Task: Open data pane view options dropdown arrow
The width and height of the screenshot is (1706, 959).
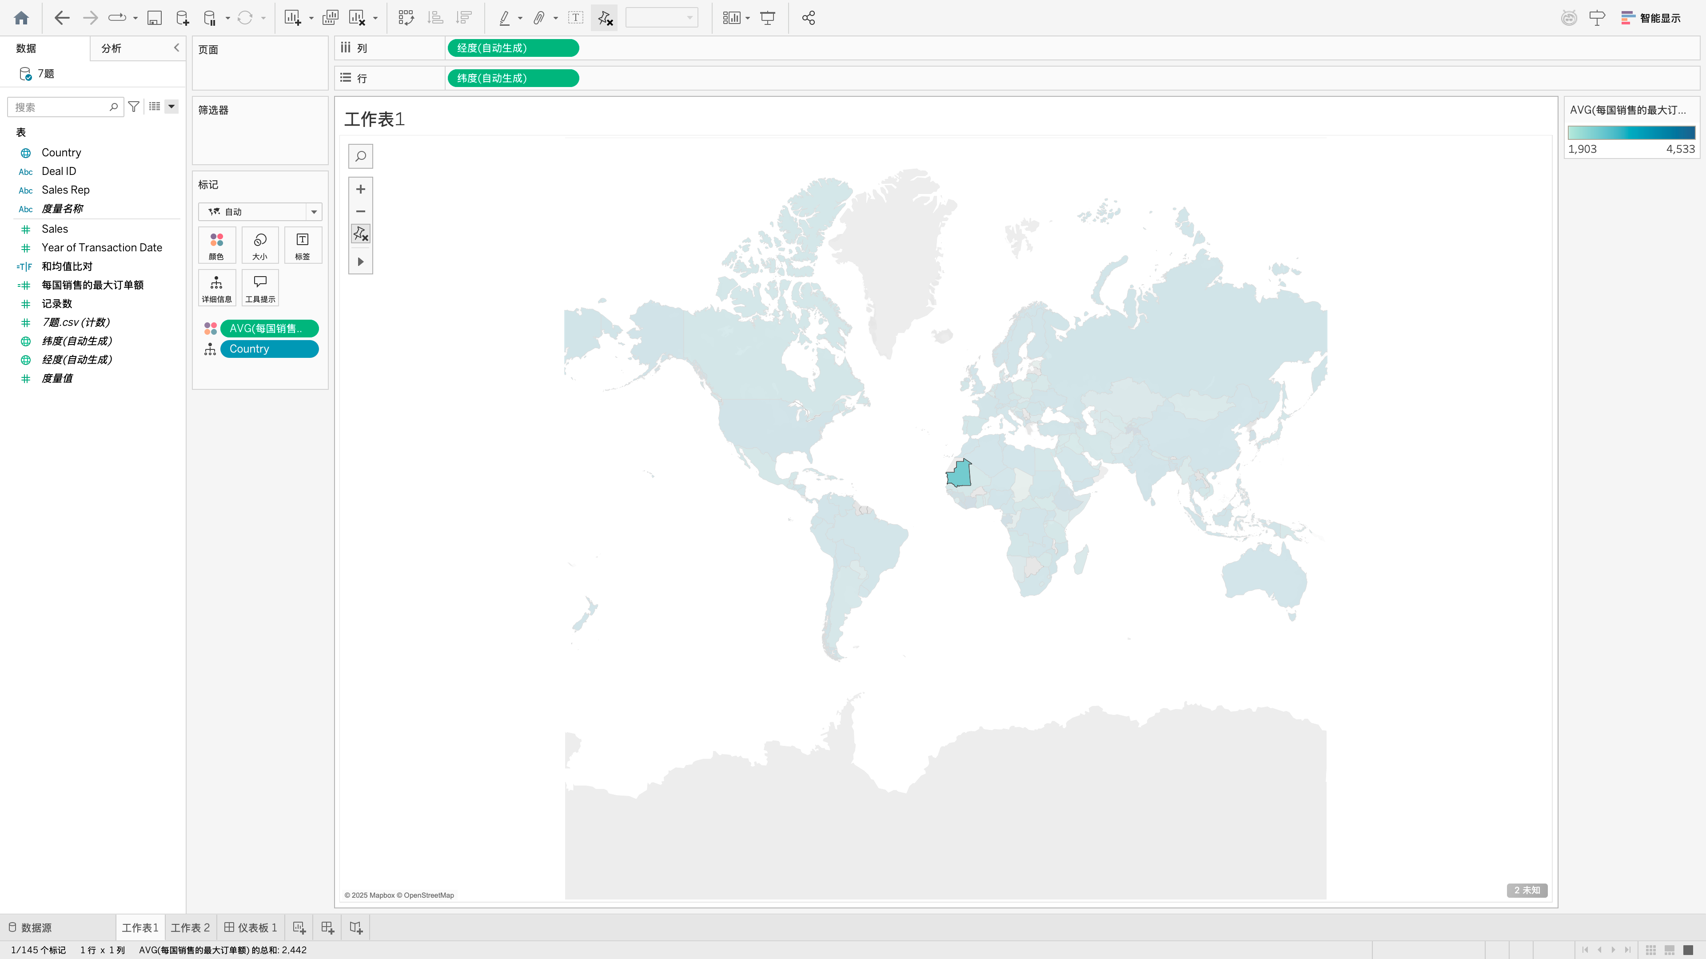Action: pos(171,107)
